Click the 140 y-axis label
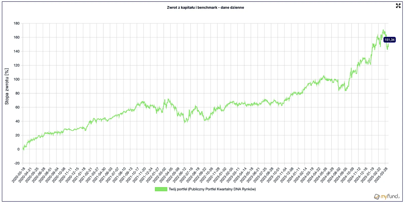Viewport: 405px width, 203px height. (16, 51)
